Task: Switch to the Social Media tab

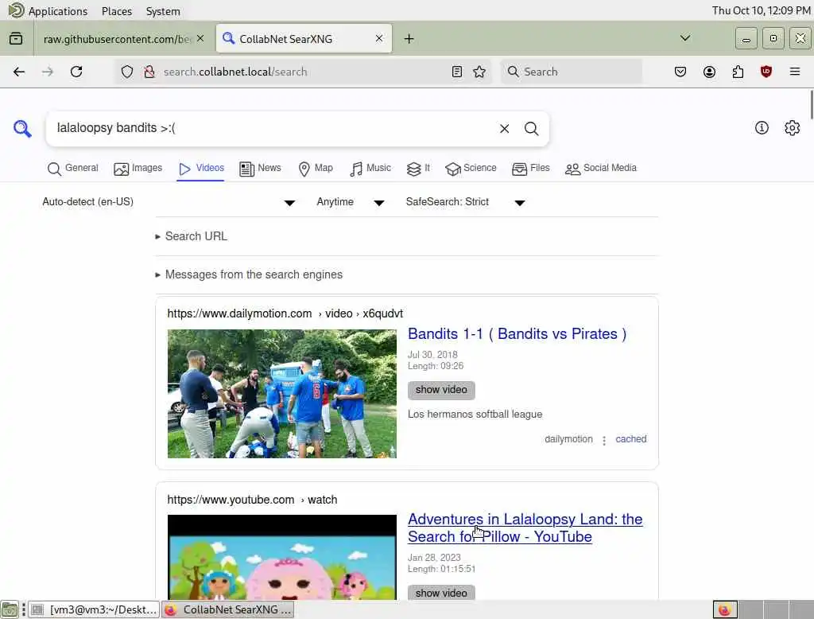Action: tap(601, 169)
